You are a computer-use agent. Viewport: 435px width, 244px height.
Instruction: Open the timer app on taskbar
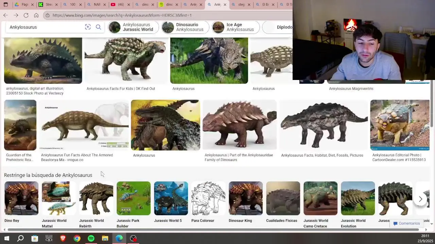tap(49, 239)
